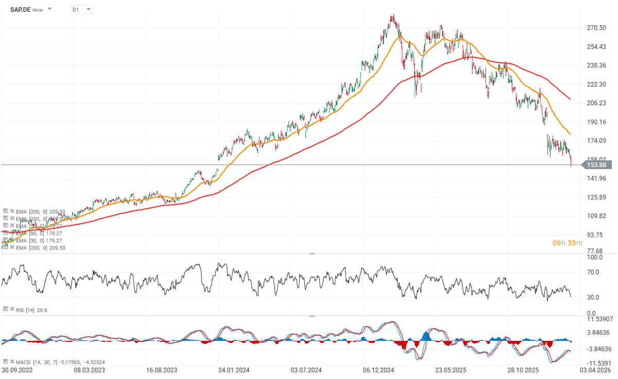
Task: Click the SAP.DE ticker name
Action: pos(21,9)
